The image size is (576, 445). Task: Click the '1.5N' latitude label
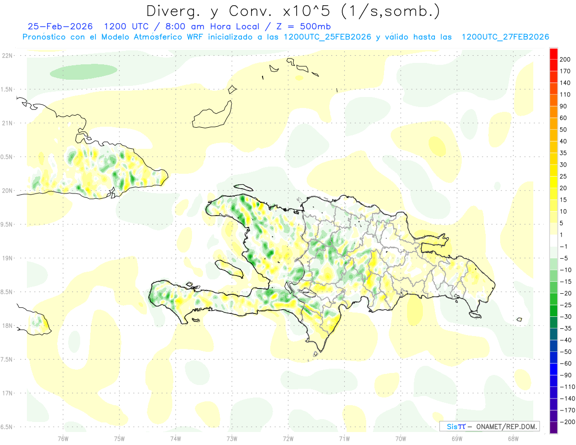pos(6,89)
